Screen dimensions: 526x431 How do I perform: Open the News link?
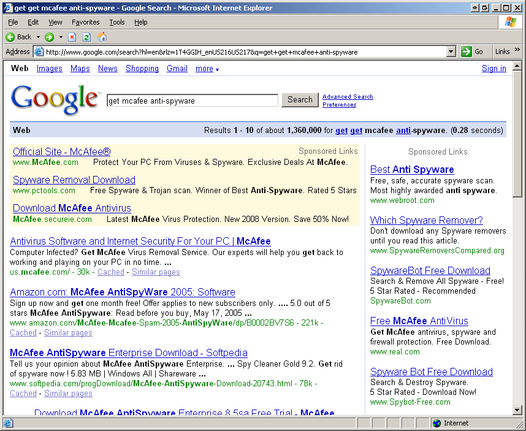coord(108,69)
